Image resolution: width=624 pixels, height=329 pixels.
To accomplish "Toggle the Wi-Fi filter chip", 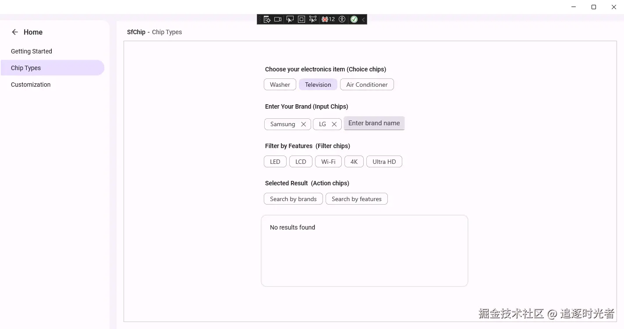I will [328, 162].
